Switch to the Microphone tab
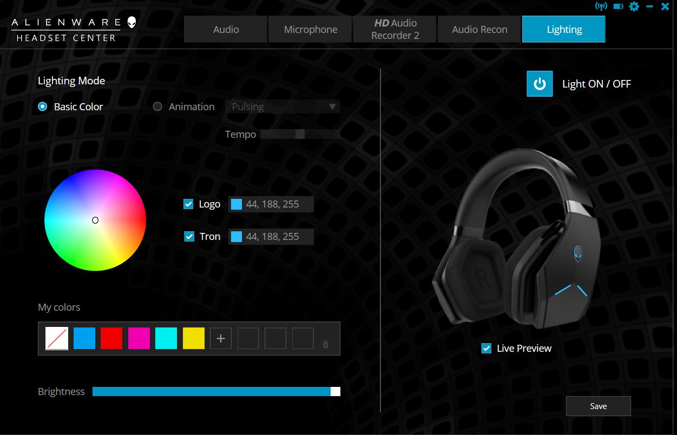This screenshot has height=435, width=677. pos(310,29)
